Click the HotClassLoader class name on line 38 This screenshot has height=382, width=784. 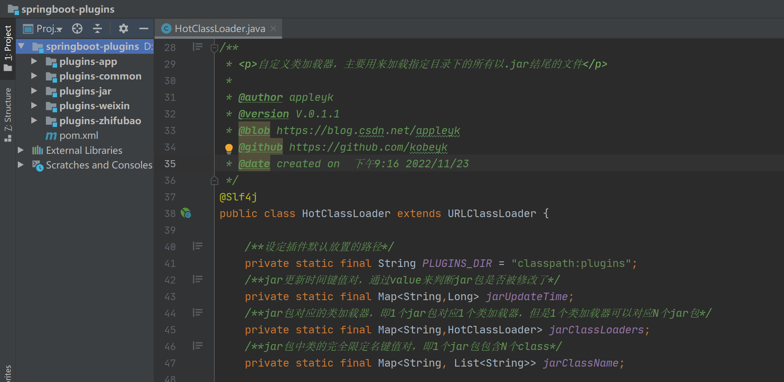click(x=346, y=214)
